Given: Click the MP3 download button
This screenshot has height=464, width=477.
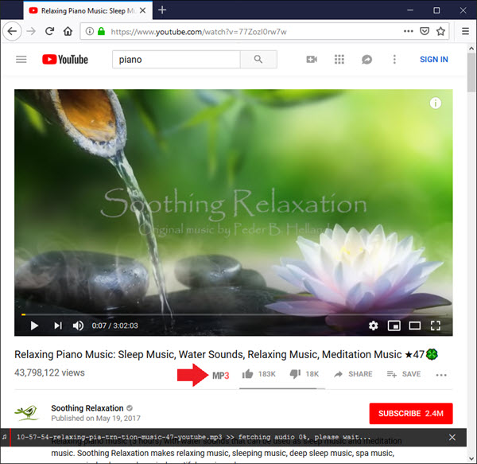Looking at the screenshot, I should pyautogui.click(x=220, y=374).
